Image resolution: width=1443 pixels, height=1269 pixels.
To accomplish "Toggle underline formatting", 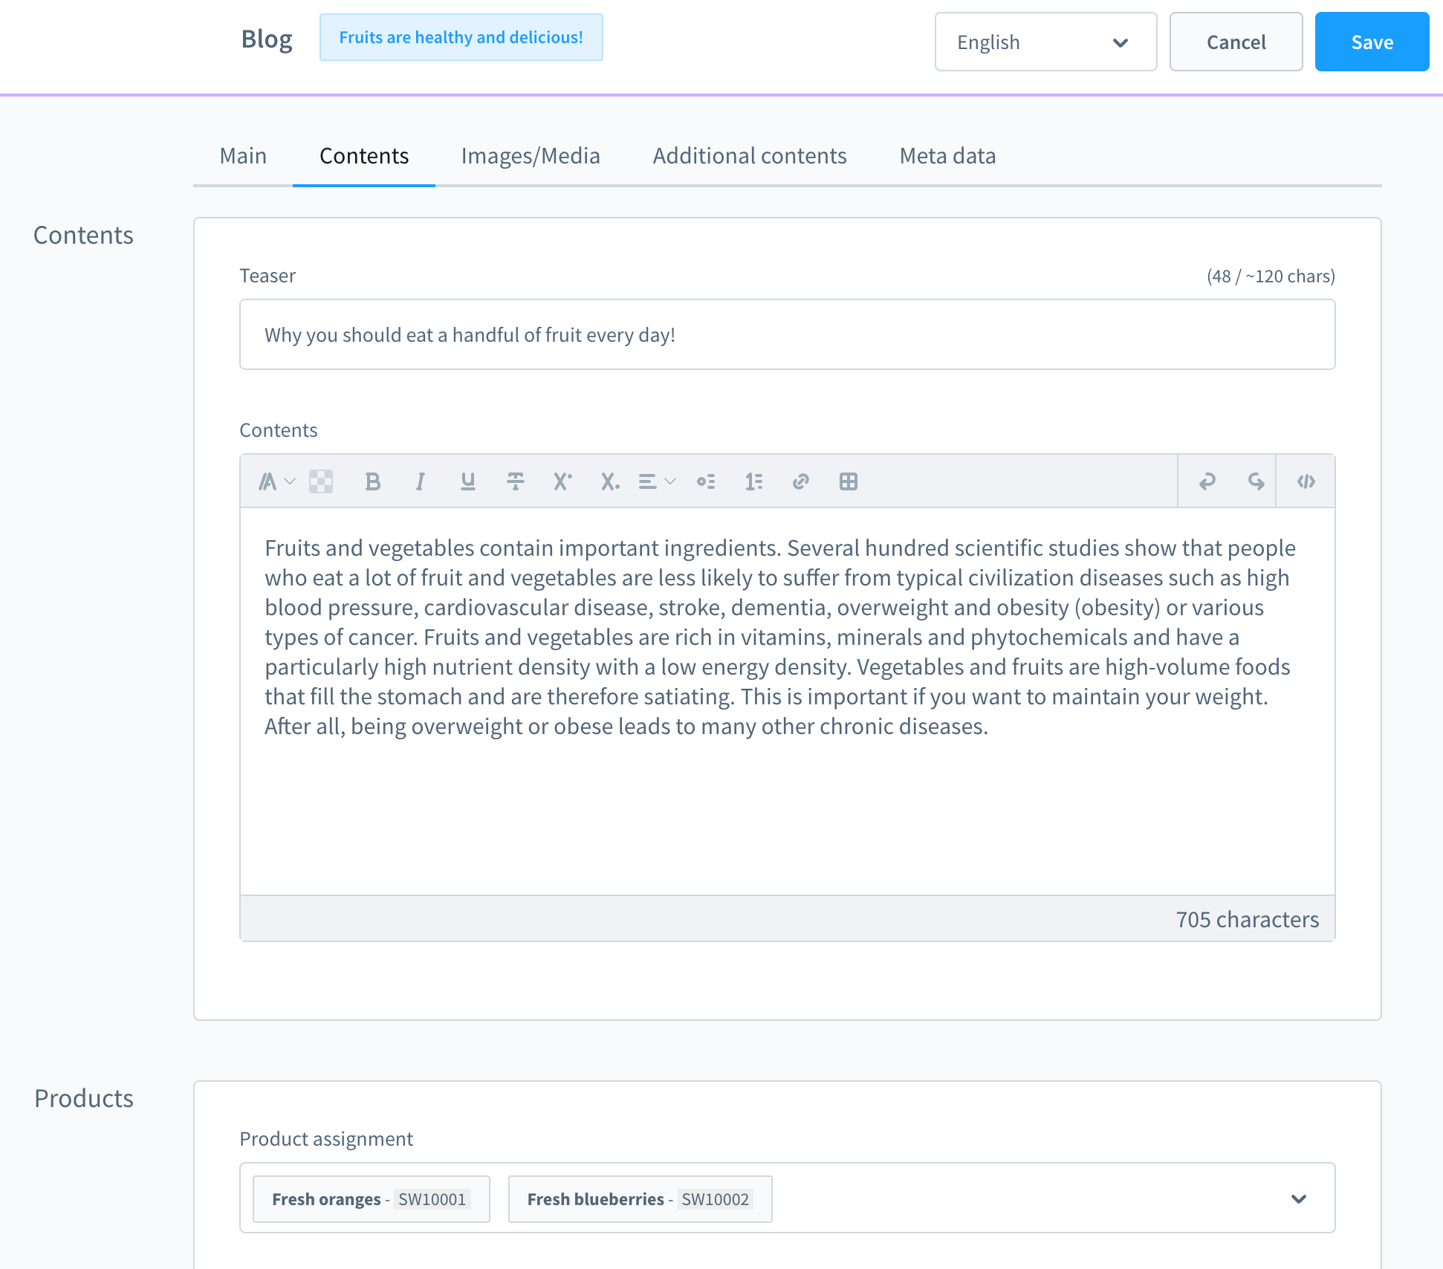I will tap(468, 481).
